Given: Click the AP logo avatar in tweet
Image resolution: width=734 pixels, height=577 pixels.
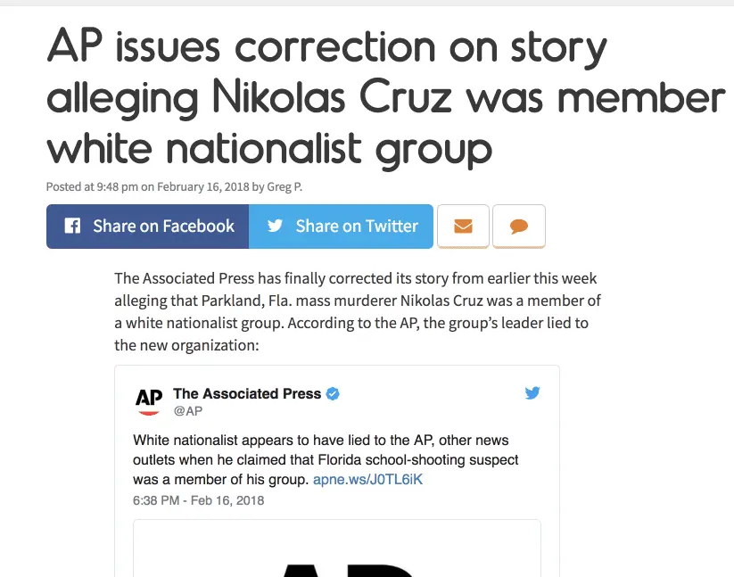Looking at the screenshot, I should click(148, 401).
